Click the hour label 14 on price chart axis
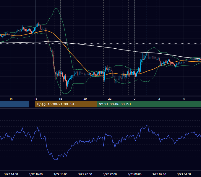Viewport: 201px width, 177px height. click(x=11, y=99)
